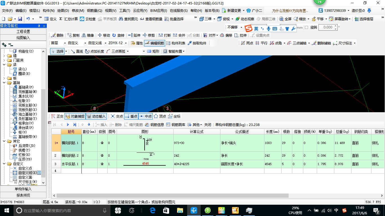Image resolution: width=385 pixels, height=216 pixels.
Task: Open the 文件(F) menu
Action: [7, 10]
